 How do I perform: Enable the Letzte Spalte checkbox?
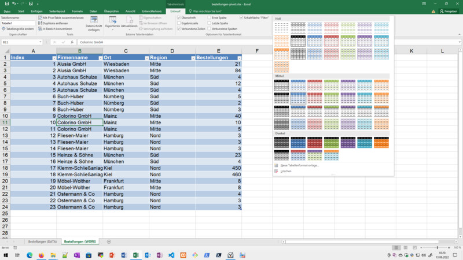[209, 23]
